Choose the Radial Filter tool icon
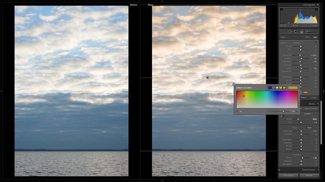This screenshot has height=182, width=325. (296, 31)
